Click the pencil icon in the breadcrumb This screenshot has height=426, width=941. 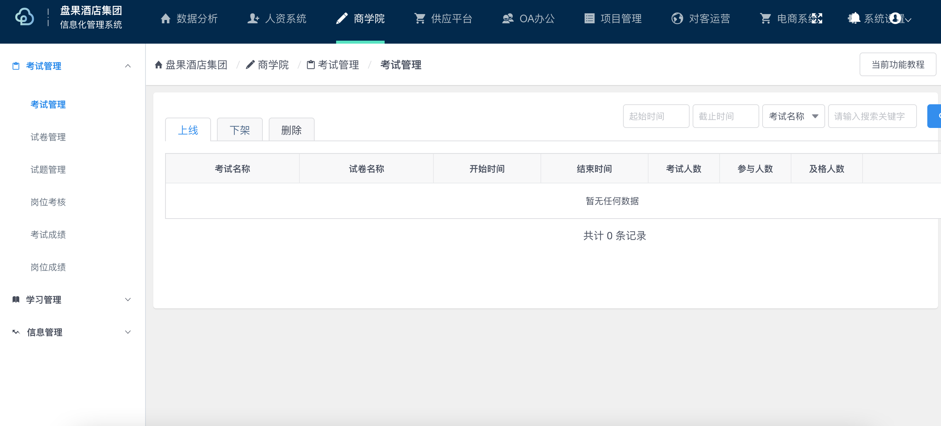[x=250, y=65]
